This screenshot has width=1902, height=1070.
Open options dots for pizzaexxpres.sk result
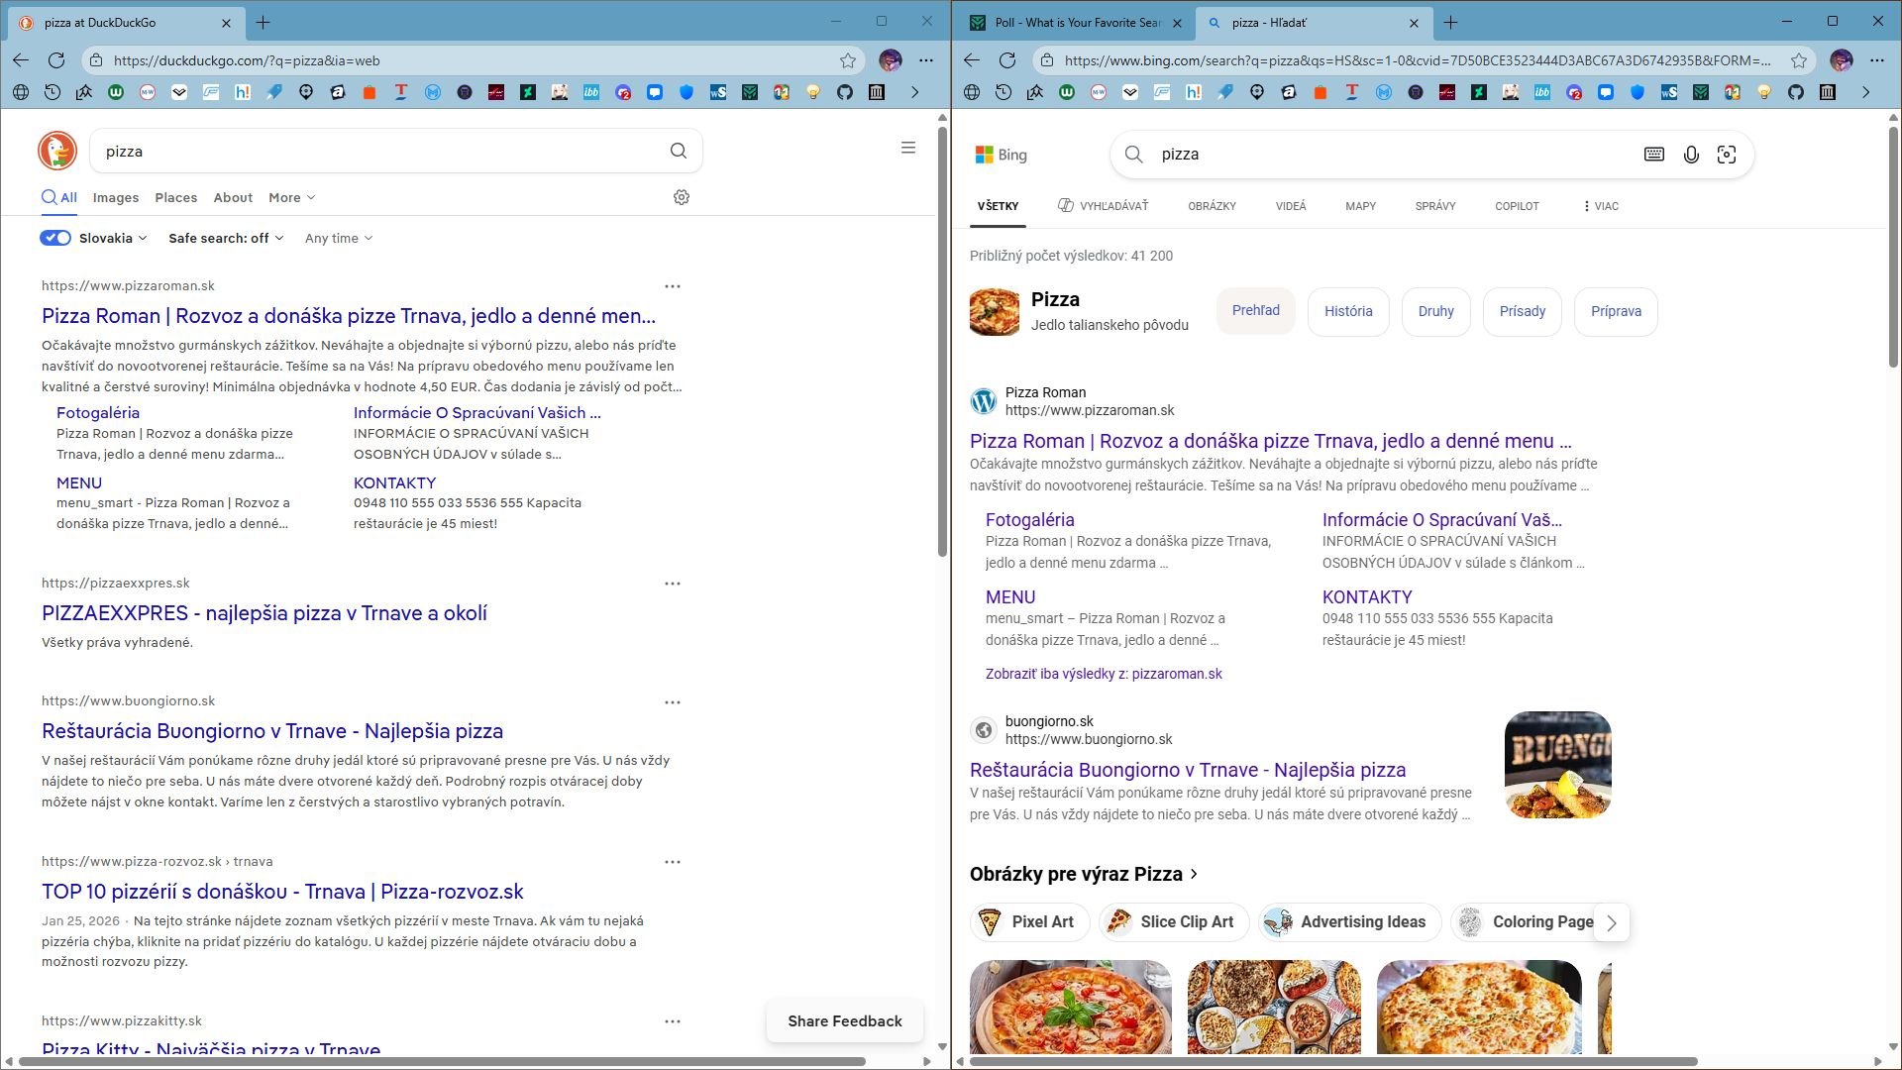[x=673, y=584]
